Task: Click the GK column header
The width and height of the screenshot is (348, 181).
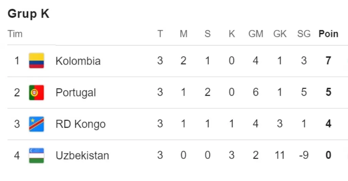Action: click(x=280, y=34)
